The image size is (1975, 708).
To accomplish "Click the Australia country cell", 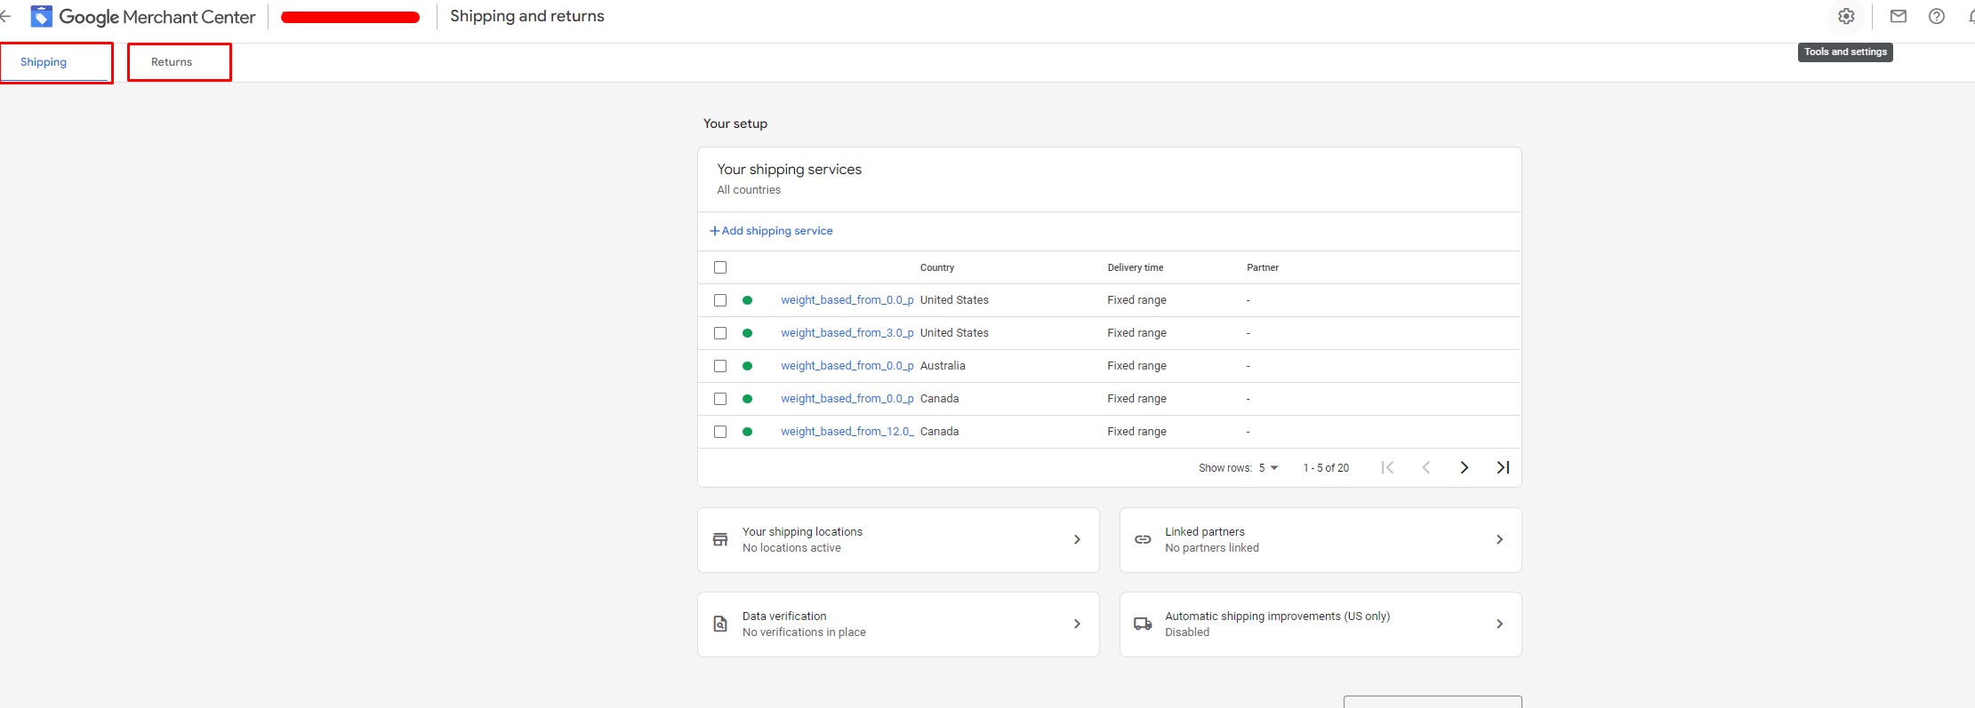I will (943, 366).
